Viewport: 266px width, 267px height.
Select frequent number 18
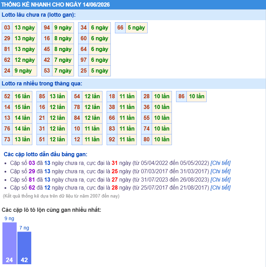(x=112, y=97)
